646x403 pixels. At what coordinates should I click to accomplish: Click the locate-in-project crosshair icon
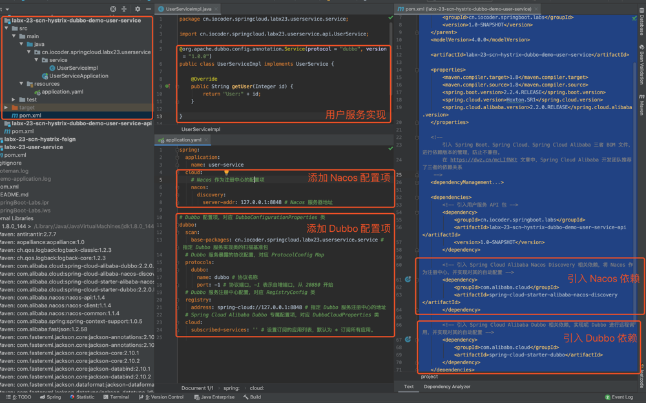point(113,8)
